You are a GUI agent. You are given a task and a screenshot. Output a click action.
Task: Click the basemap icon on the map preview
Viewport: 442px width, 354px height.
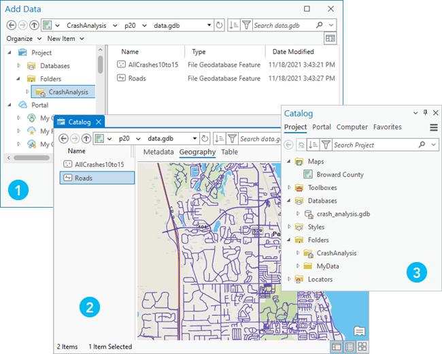(358, 332)
